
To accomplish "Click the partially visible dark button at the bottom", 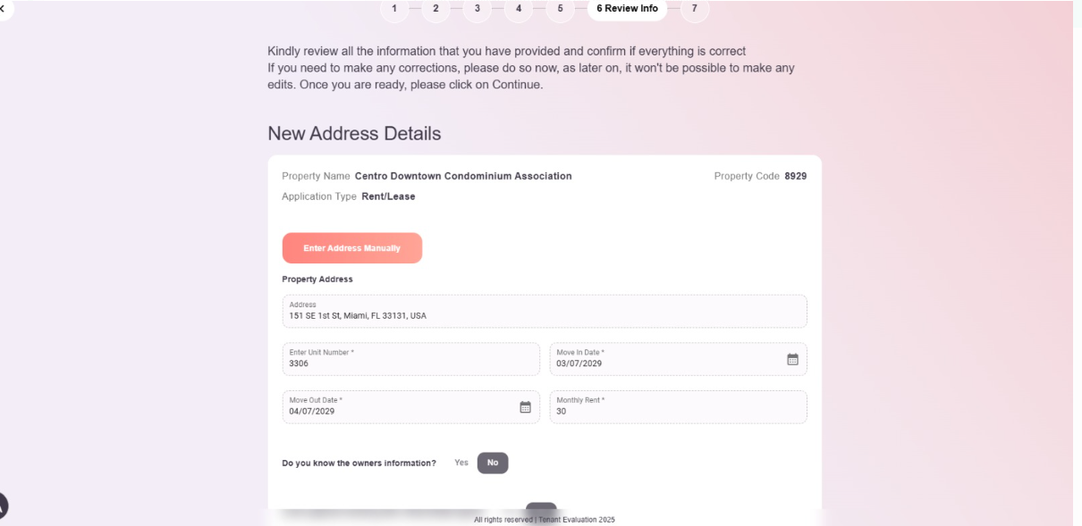I will click(x=541, y=508).
